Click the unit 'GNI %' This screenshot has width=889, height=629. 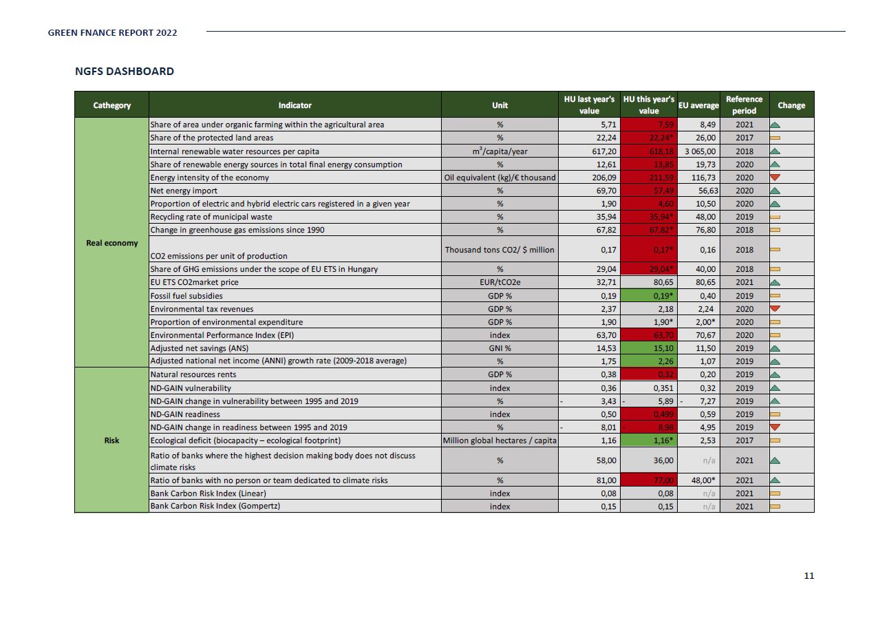(500, 348)
